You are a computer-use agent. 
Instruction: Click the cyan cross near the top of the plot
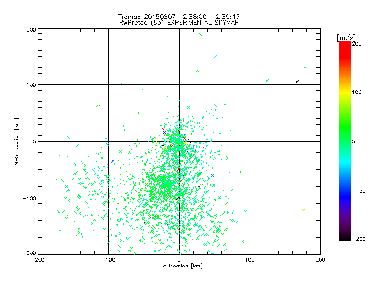click(x=215, y=57)
